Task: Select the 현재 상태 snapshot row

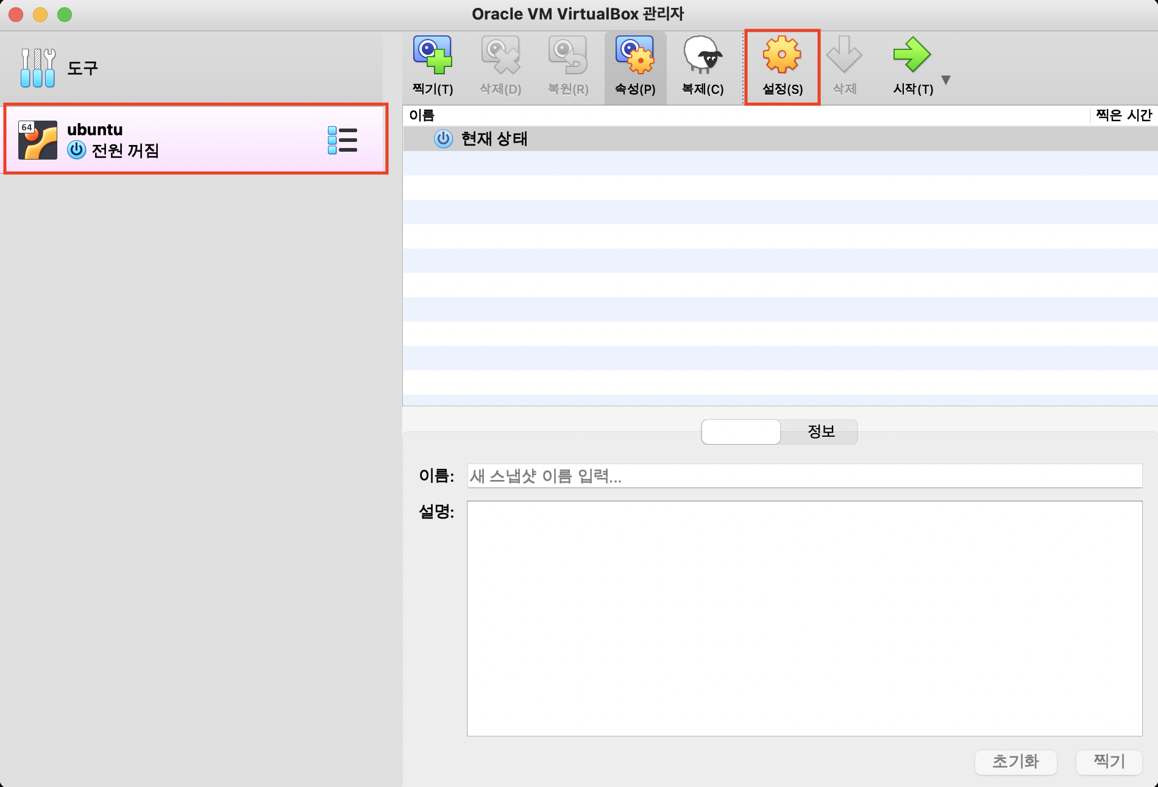Action: (x=780, y=139)
